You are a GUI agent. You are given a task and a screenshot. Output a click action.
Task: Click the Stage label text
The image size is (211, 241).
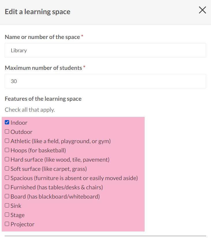tap(18, 215)
